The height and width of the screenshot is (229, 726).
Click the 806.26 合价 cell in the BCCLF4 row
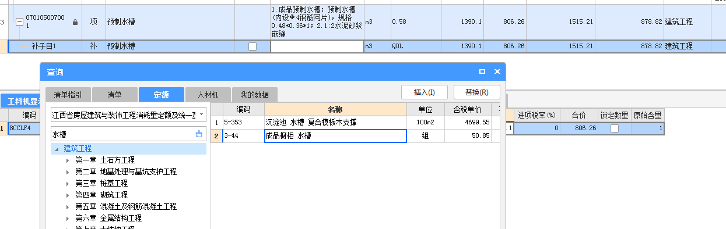click(578, 128)
